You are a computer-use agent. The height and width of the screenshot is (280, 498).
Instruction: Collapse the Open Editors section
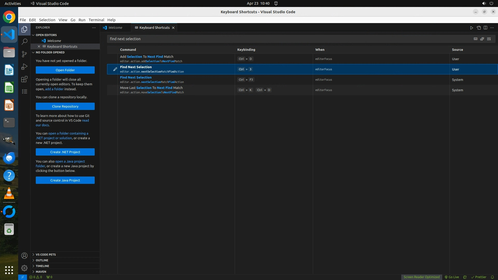click(46, 35)
